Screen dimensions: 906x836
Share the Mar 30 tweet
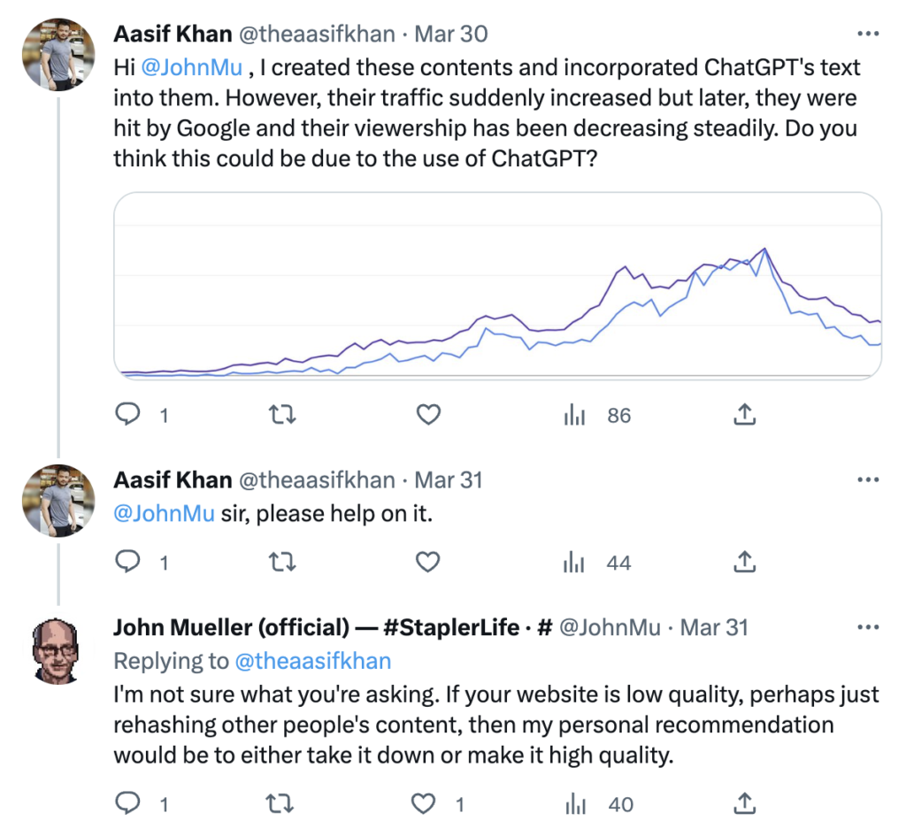745,414
